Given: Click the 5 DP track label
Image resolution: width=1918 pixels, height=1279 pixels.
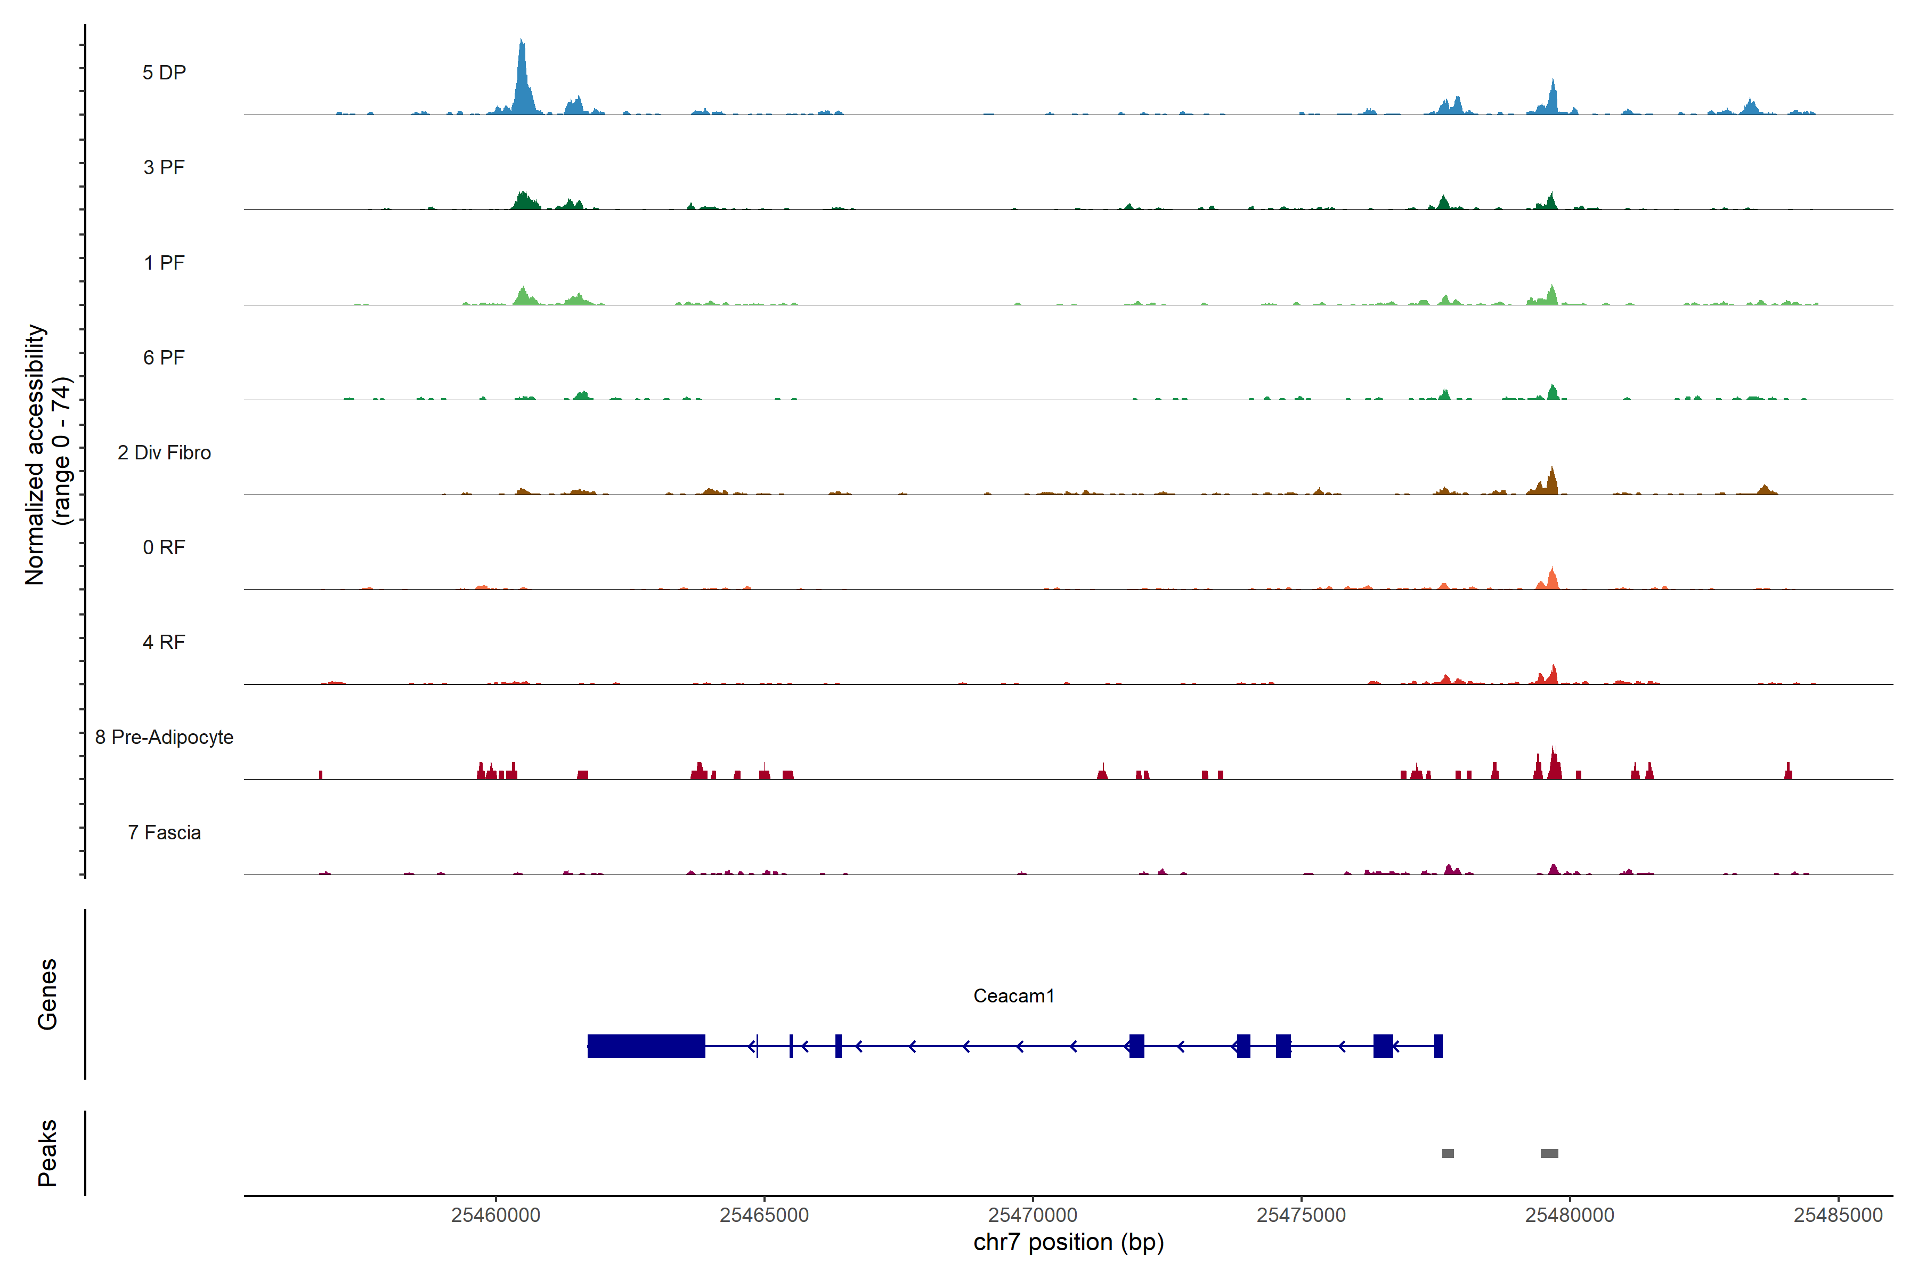Looking at the screenshot, I should coord(164,72).
